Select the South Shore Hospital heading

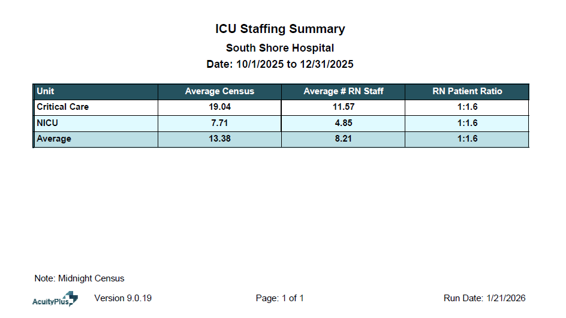pos(280,48)
